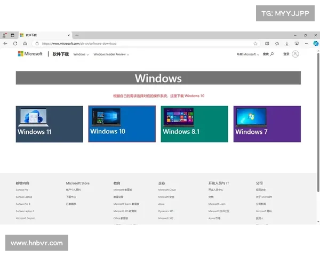The image size is (320, 256).
Task: Click the Azure link under 企业
Action: (x=161, y=204)
